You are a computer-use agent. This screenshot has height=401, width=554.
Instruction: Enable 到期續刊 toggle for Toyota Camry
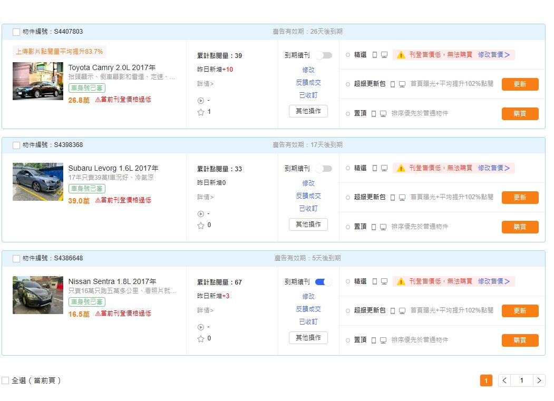(x=324, y=55)
